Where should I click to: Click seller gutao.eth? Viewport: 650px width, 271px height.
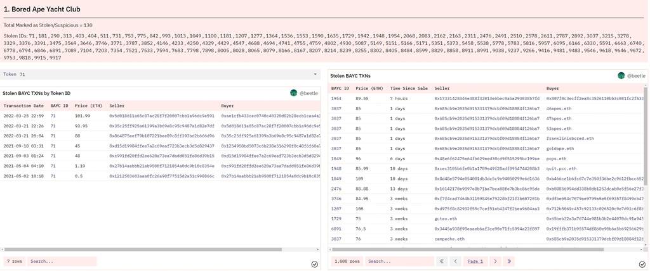(446, 219)
